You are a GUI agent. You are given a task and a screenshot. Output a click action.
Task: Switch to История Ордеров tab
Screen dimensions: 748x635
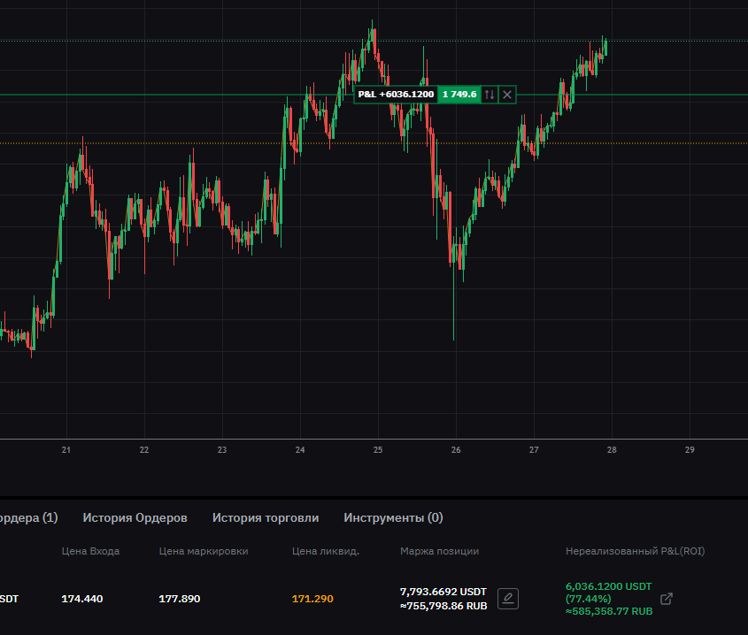135,517
